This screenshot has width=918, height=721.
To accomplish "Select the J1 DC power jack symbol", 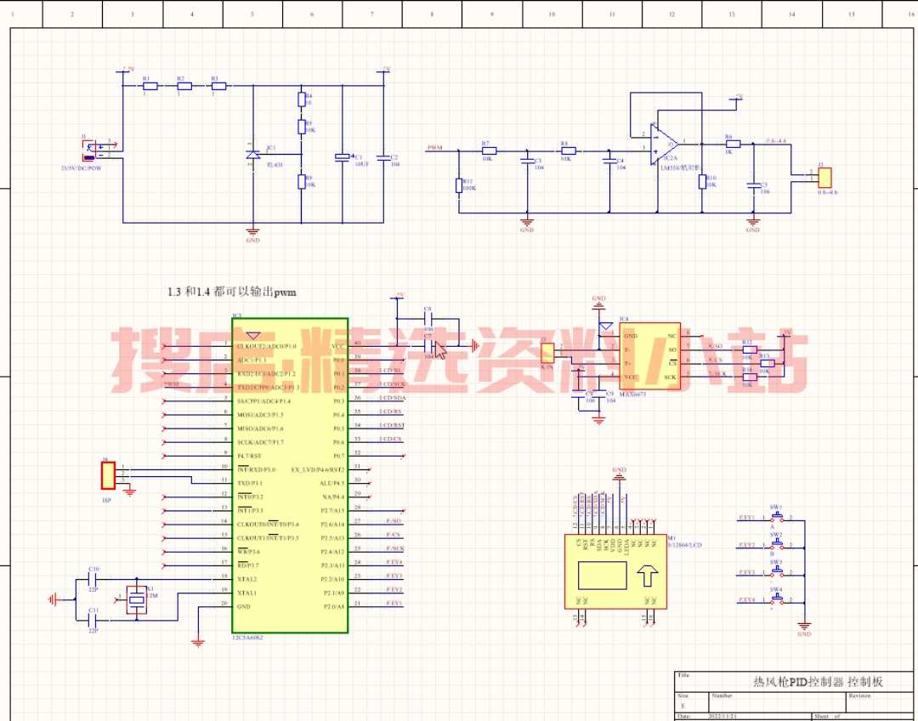I will [89, 150].
